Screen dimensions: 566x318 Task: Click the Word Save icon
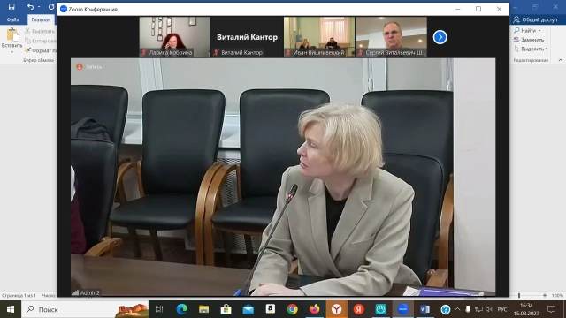(x=11, y=6)
